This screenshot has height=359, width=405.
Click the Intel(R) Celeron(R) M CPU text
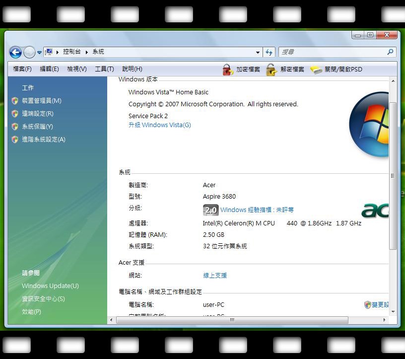239,223
